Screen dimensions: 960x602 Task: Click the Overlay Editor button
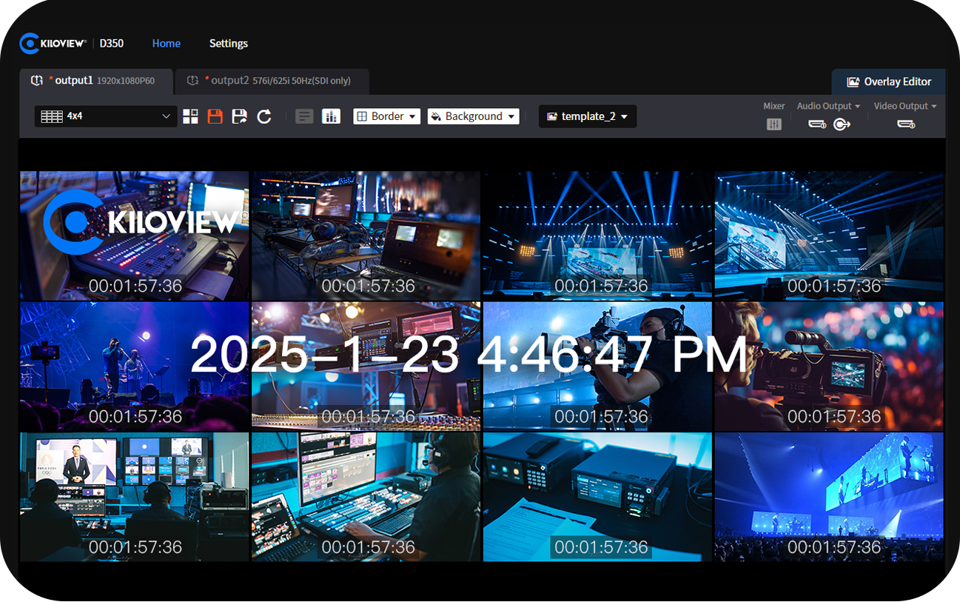click(888, 81)
